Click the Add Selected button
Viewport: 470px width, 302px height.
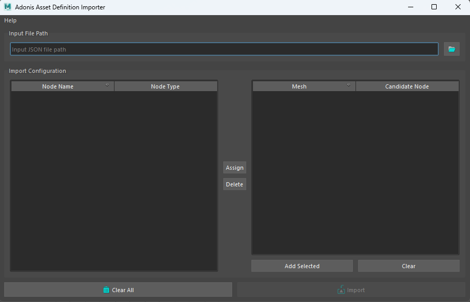pos(302,266)
